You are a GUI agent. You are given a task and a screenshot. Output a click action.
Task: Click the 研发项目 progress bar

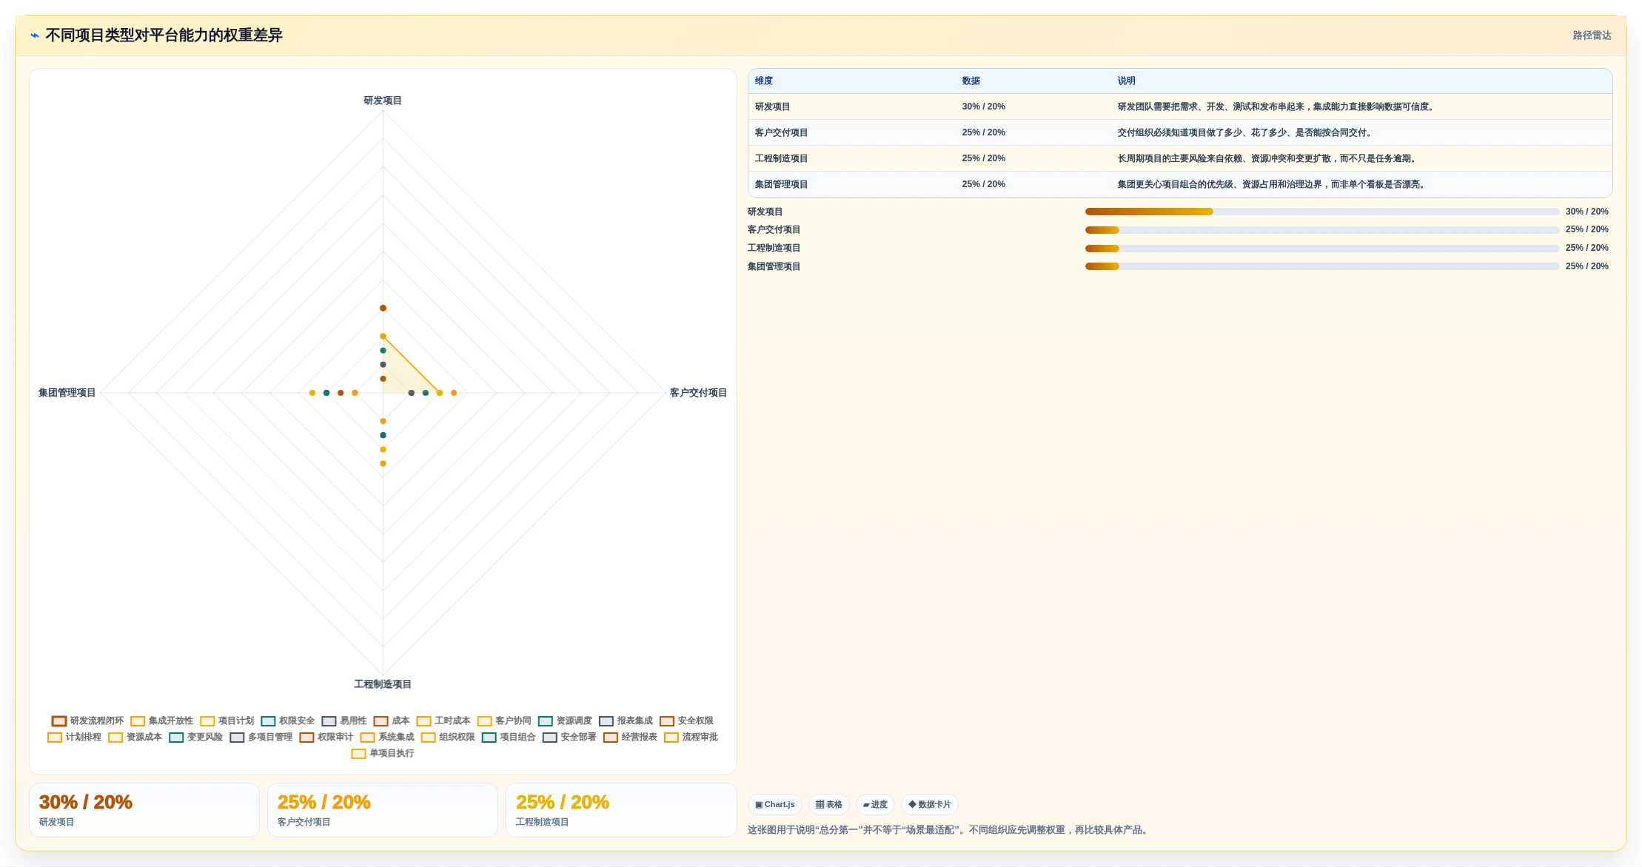click(x=1321, y=212)
